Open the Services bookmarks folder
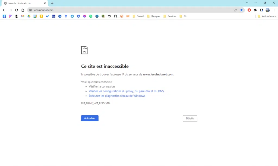This screenshot has width=278, height=166. [x=170, y=16]
